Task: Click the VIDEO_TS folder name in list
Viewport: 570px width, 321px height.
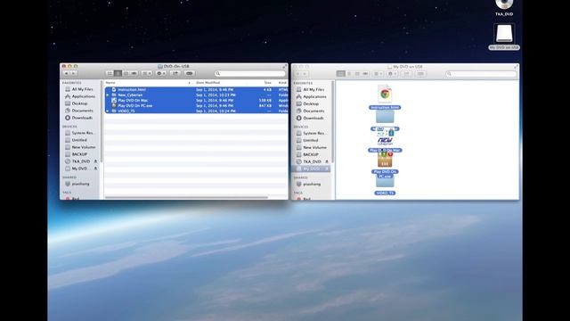Action: point(126,111)
